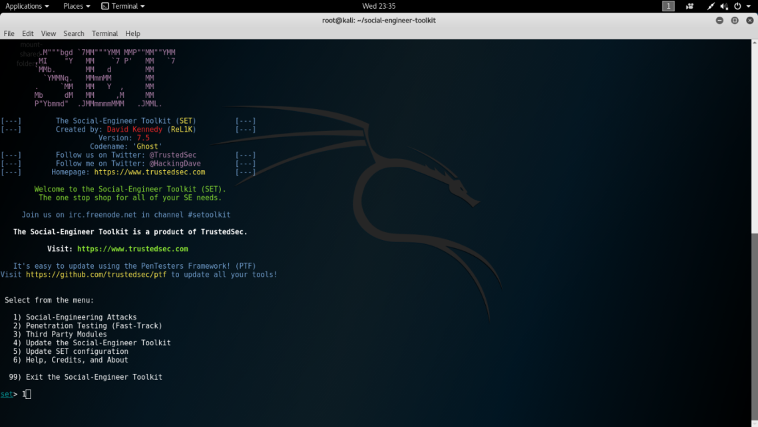Open the Applications menu

pos(27,6)
